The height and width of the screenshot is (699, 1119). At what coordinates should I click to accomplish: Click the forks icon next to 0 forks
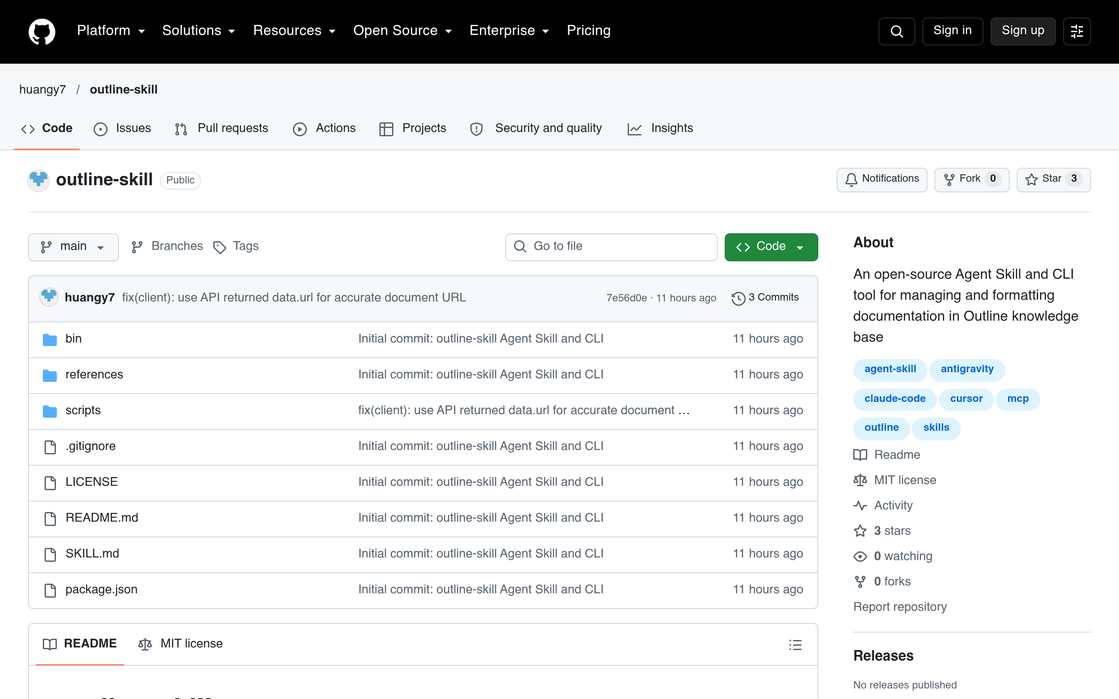[860, 581]
